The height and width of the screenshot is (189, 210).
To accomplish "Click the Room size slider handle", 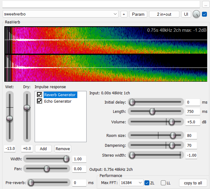I will click(173, 135).
